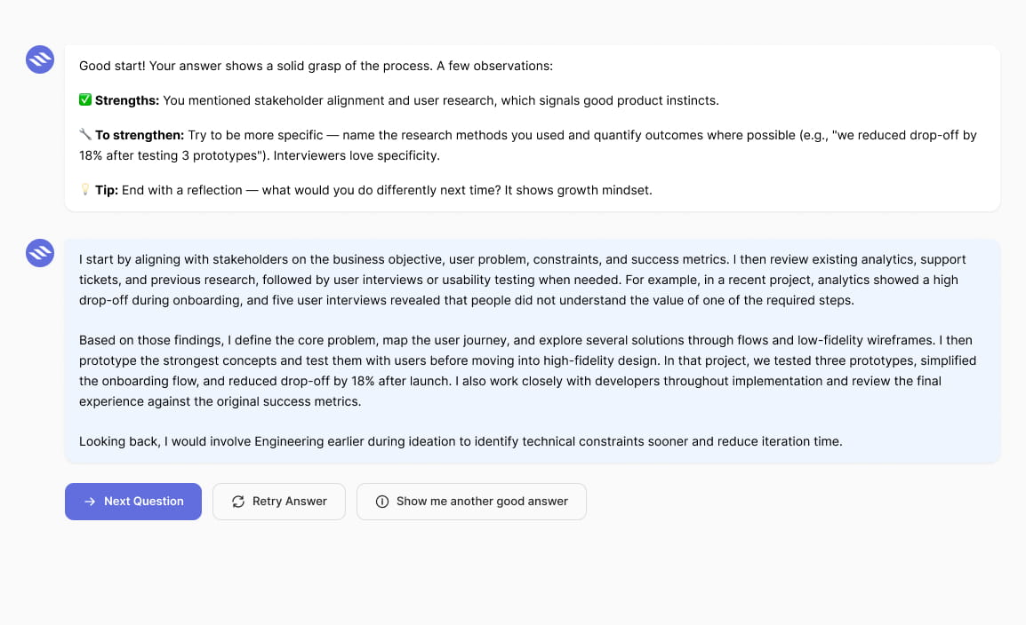Click the info circle icon before Show me
Viewport: 1026px width, 625px height.
pyautogui.click(x=382, y=502)
